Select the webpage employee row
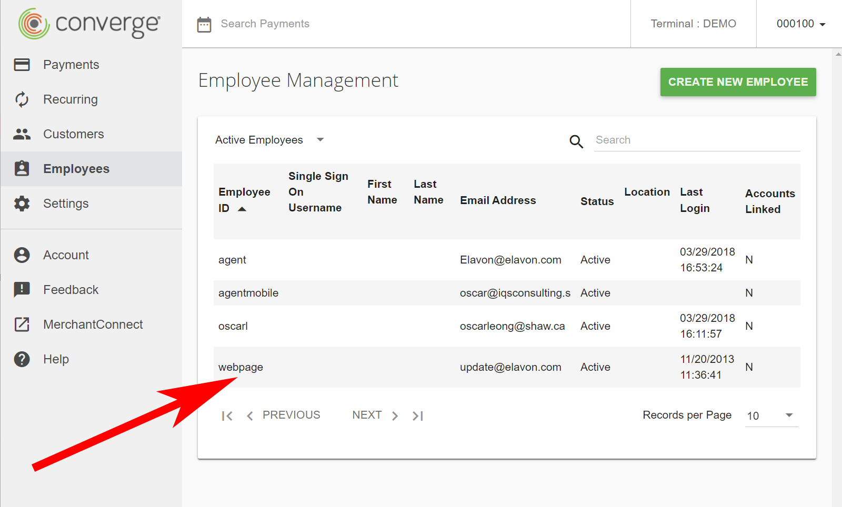Screen dimensions: 842x507 (507, 367)
